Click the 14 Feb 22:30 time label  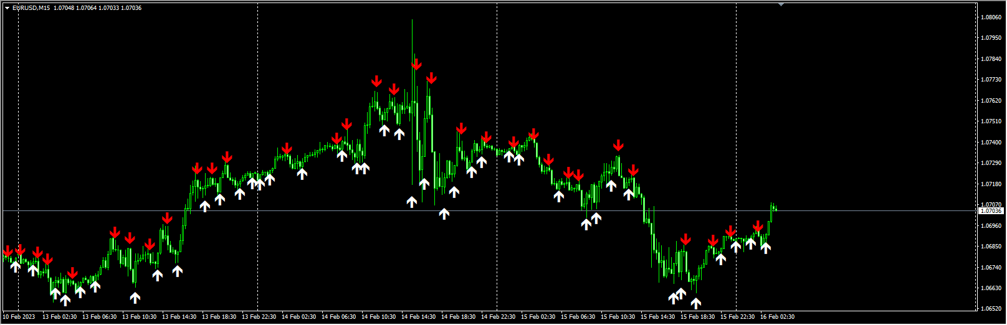click(499, 317)
